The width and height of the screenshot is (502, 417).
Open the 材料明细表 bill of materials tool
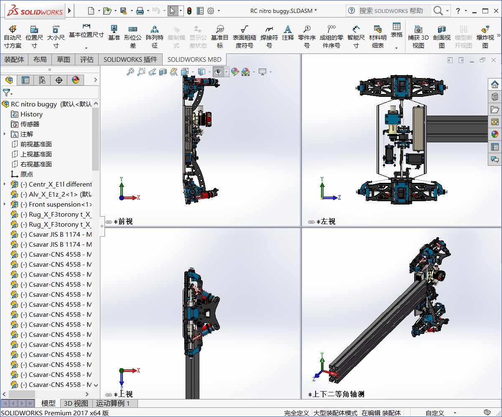[x=378, y=36]
